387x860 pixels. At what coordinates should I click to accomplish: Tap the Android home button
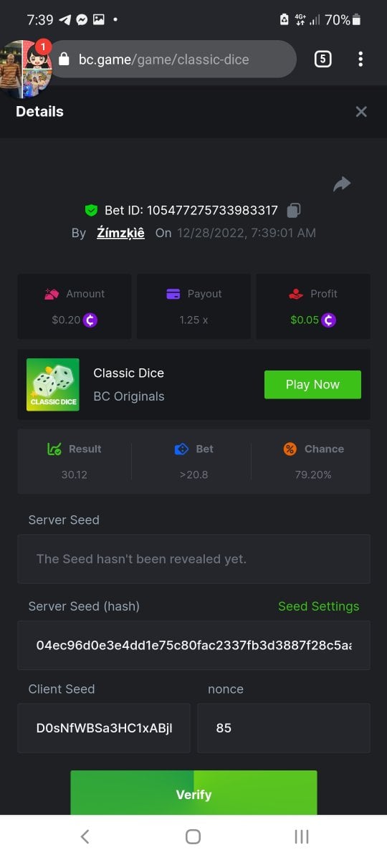tap(193, 836)
